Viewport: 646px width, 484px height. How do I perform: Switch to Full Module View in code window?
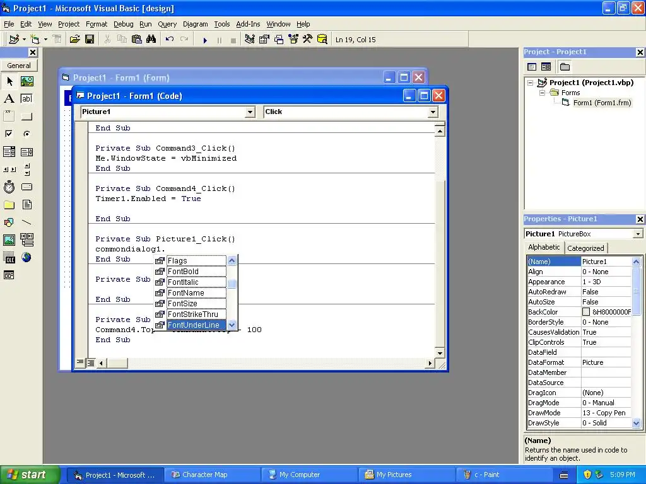click(91, 362)
